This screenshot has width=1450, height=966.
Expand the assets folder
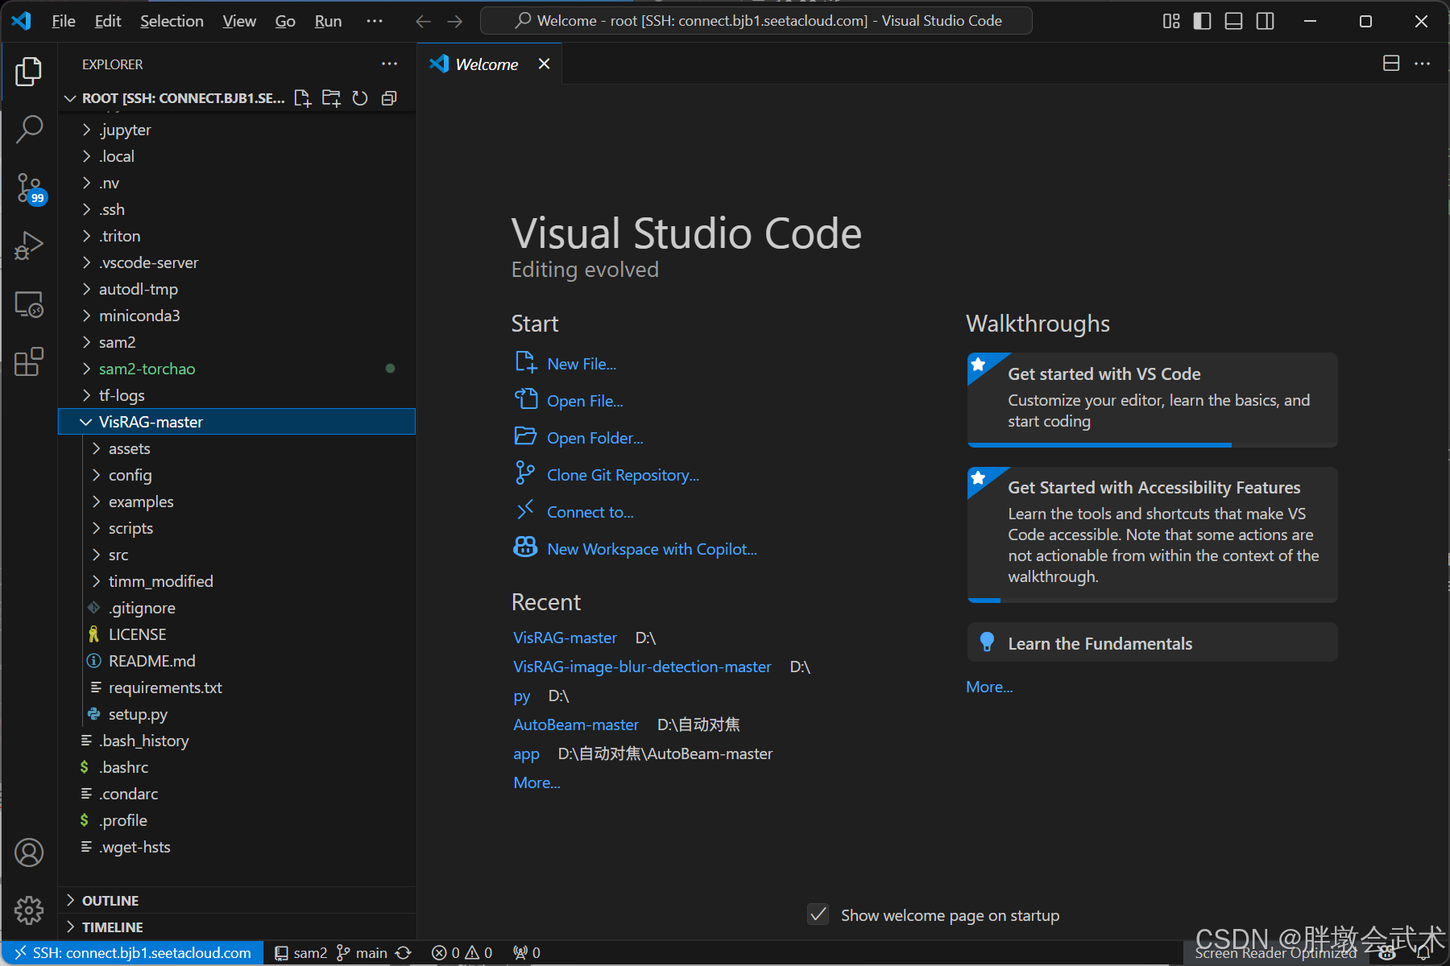tap(237, 448)
